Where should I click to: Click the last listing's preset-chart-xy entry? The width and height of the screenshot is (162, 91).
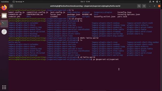(x=135, y=55)
